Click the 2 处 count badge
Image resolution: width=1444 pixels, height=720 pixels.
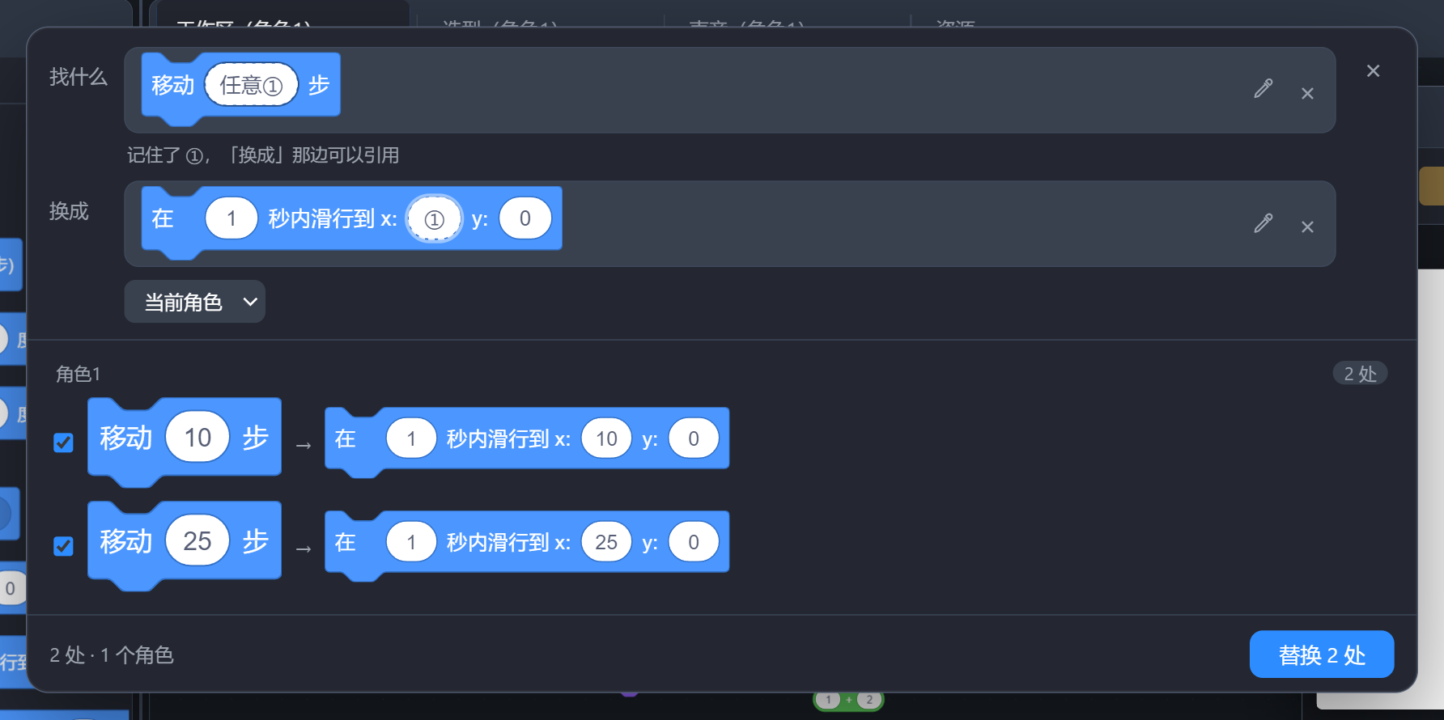click(x=1360, y=373)
